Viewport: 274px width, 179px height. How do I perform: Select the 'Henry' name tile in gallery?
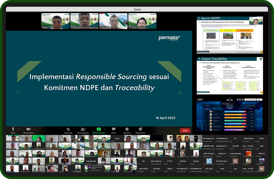(x=117, y=138)
